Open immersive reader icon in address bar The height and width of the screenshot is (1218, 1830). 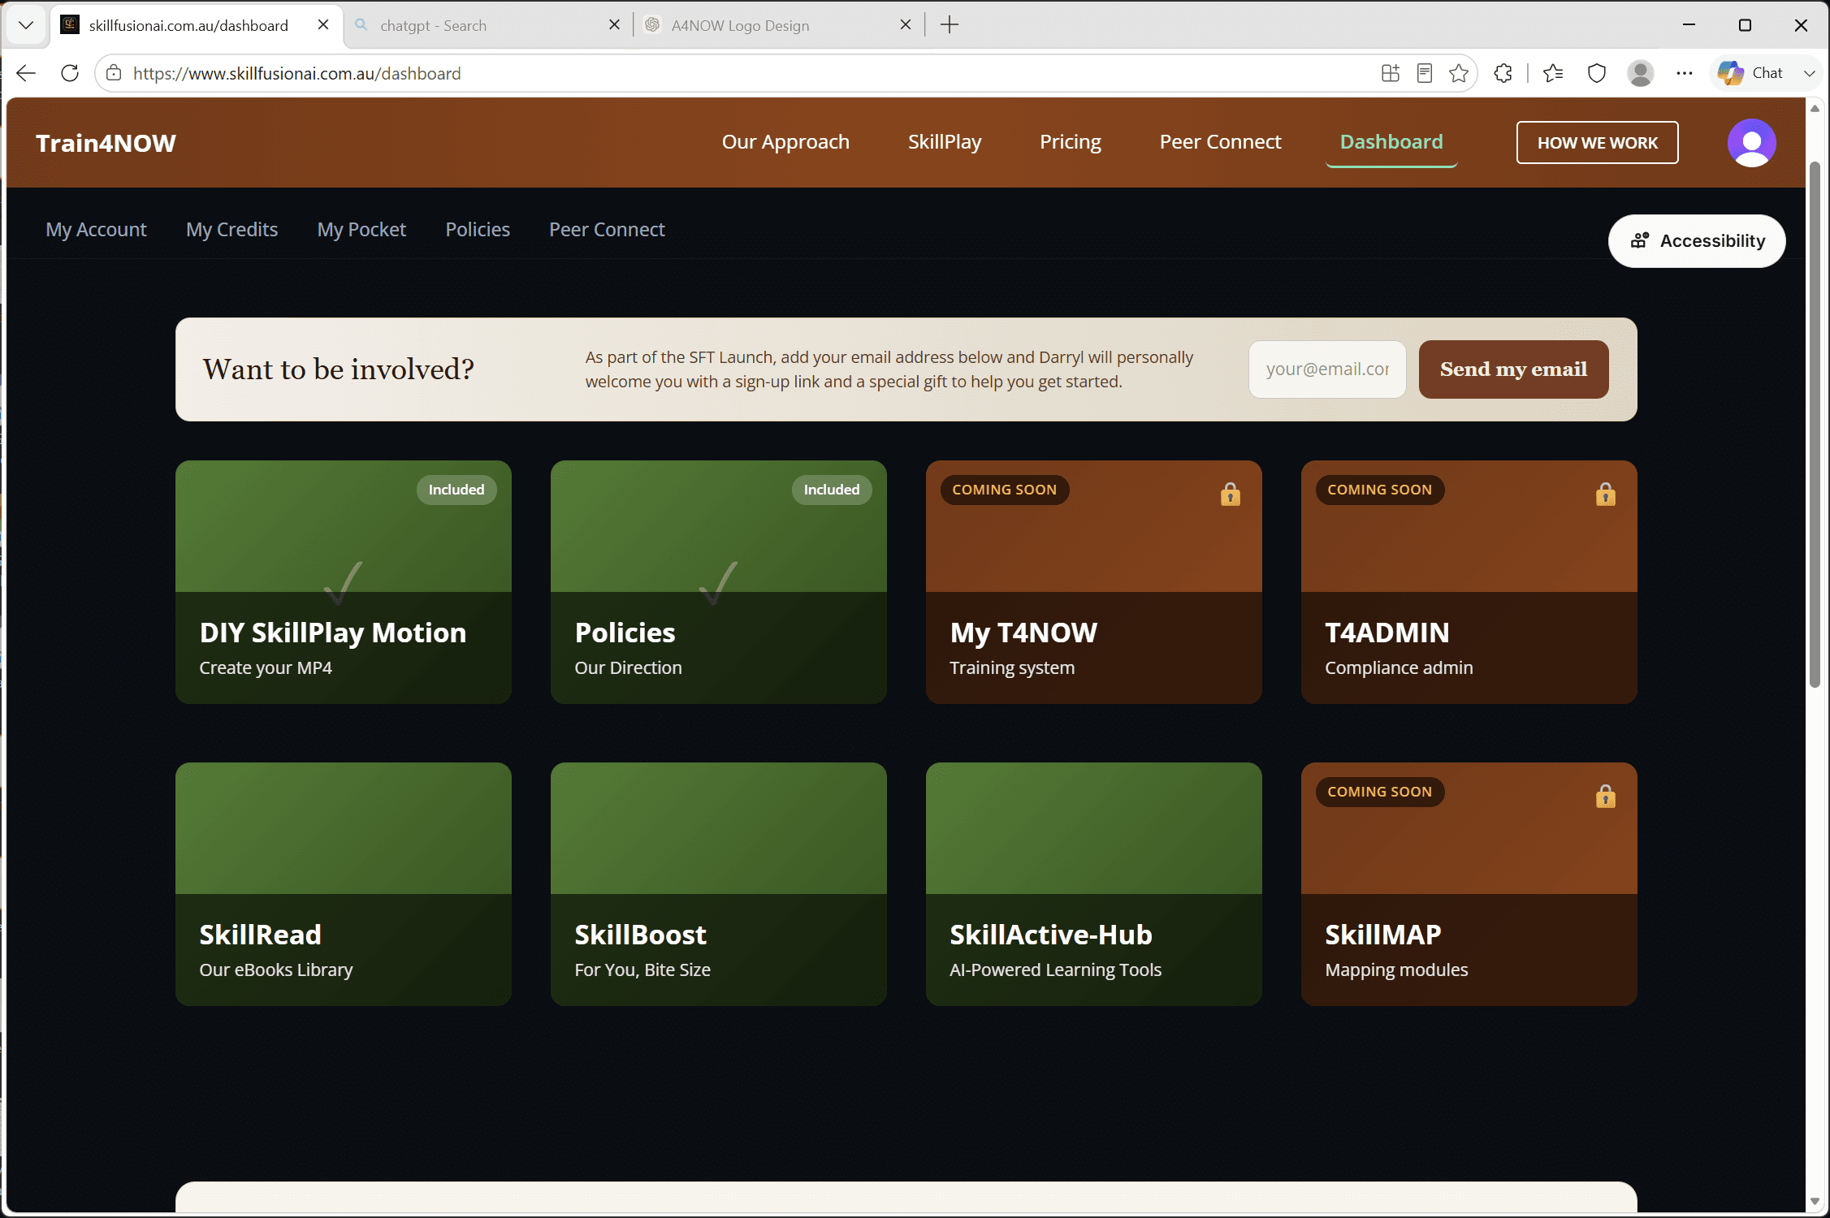point(1425,73)
